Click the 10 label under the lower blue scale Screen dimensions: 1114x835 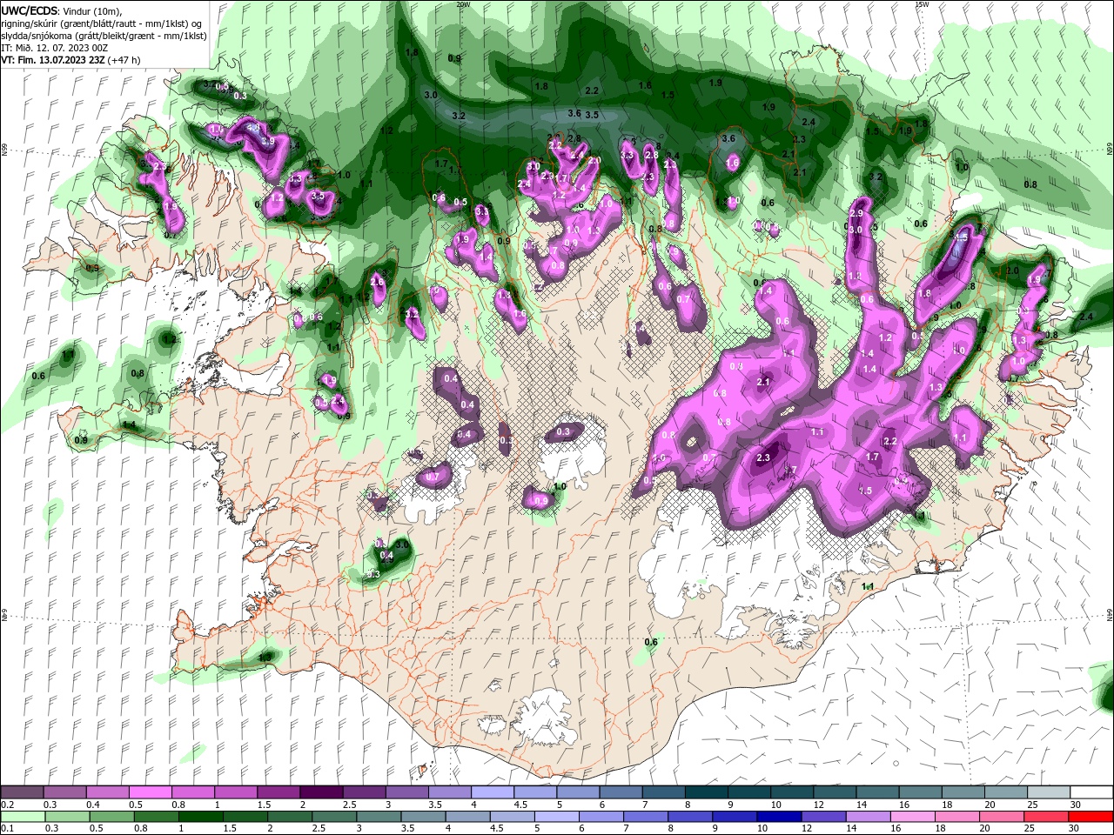pos(762,829)
